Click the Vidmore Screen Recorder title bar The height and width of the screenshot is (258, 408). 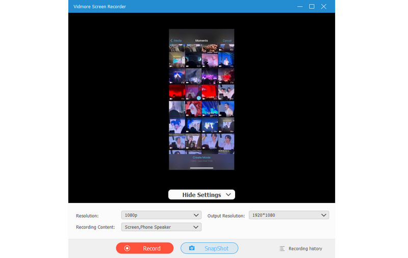(x=153, y=7)
